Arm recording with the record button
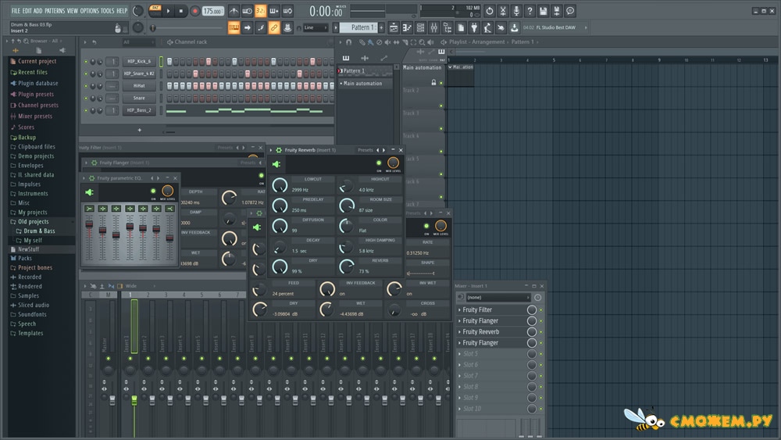 (x=194, y=10)
